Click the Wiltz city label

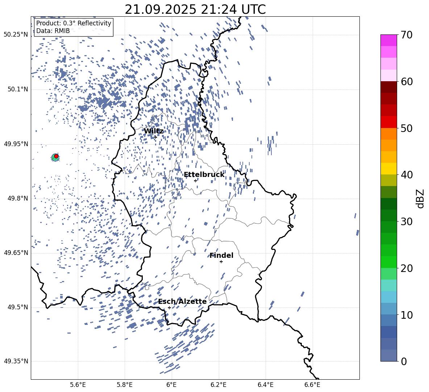pos(154,131)
